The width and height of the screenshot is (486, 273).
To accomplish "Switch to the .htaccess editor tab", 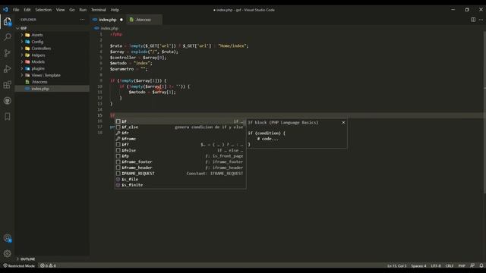I will [144, 20].
